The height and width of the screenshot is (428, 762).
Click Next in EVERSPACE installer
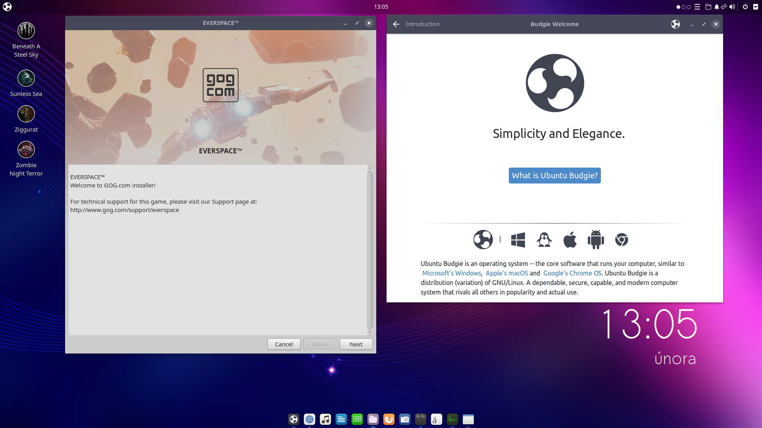pos(356,344)
